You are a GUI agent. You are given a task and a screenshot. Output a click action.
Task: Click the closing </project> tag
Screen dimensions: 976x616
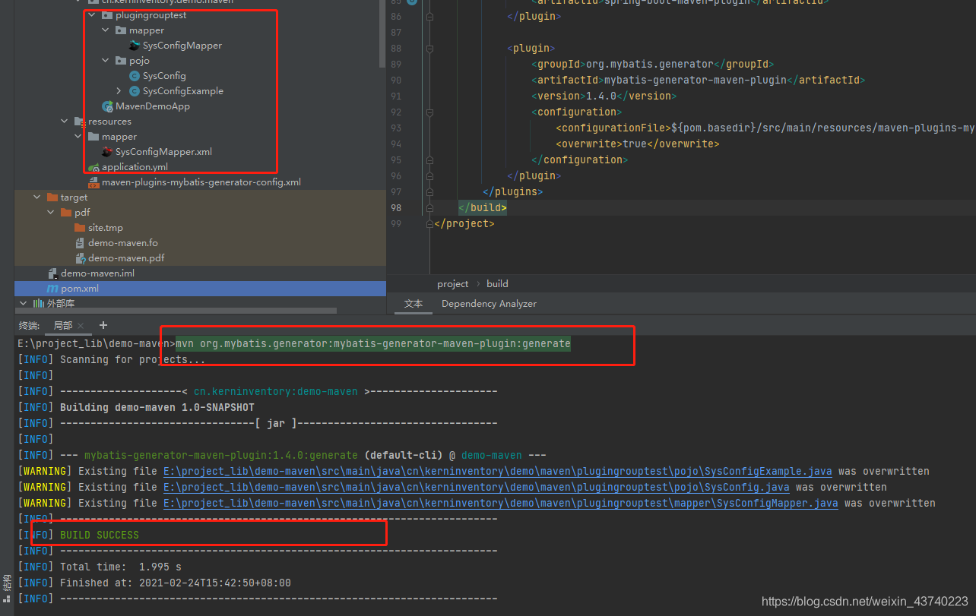click(464, 223)
